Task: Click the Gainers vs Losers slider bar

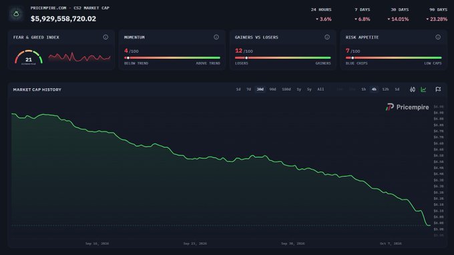Action: click(283, 58)
